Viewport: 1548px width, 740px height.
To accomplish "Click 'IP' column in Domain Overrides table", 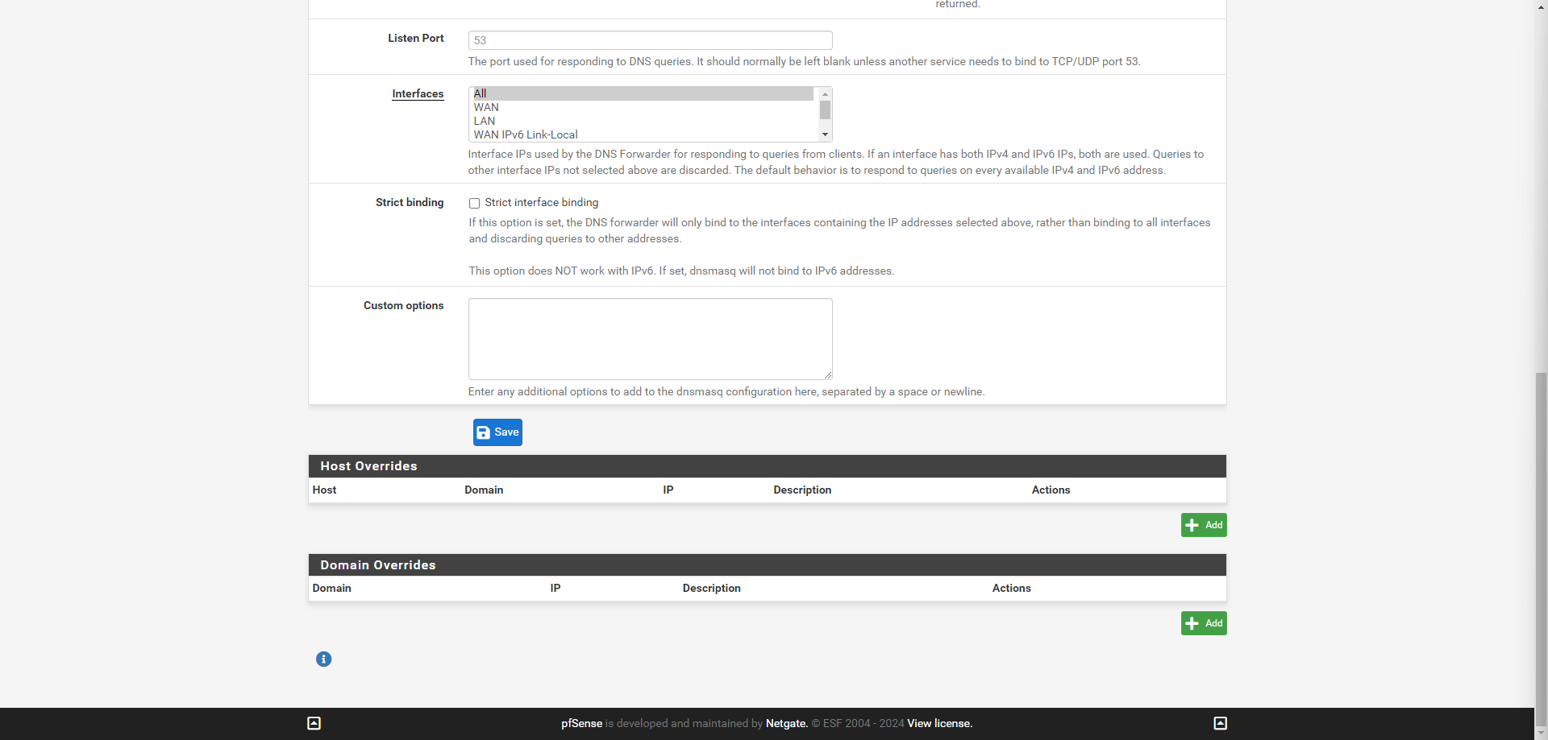I will tap(556, 588).
